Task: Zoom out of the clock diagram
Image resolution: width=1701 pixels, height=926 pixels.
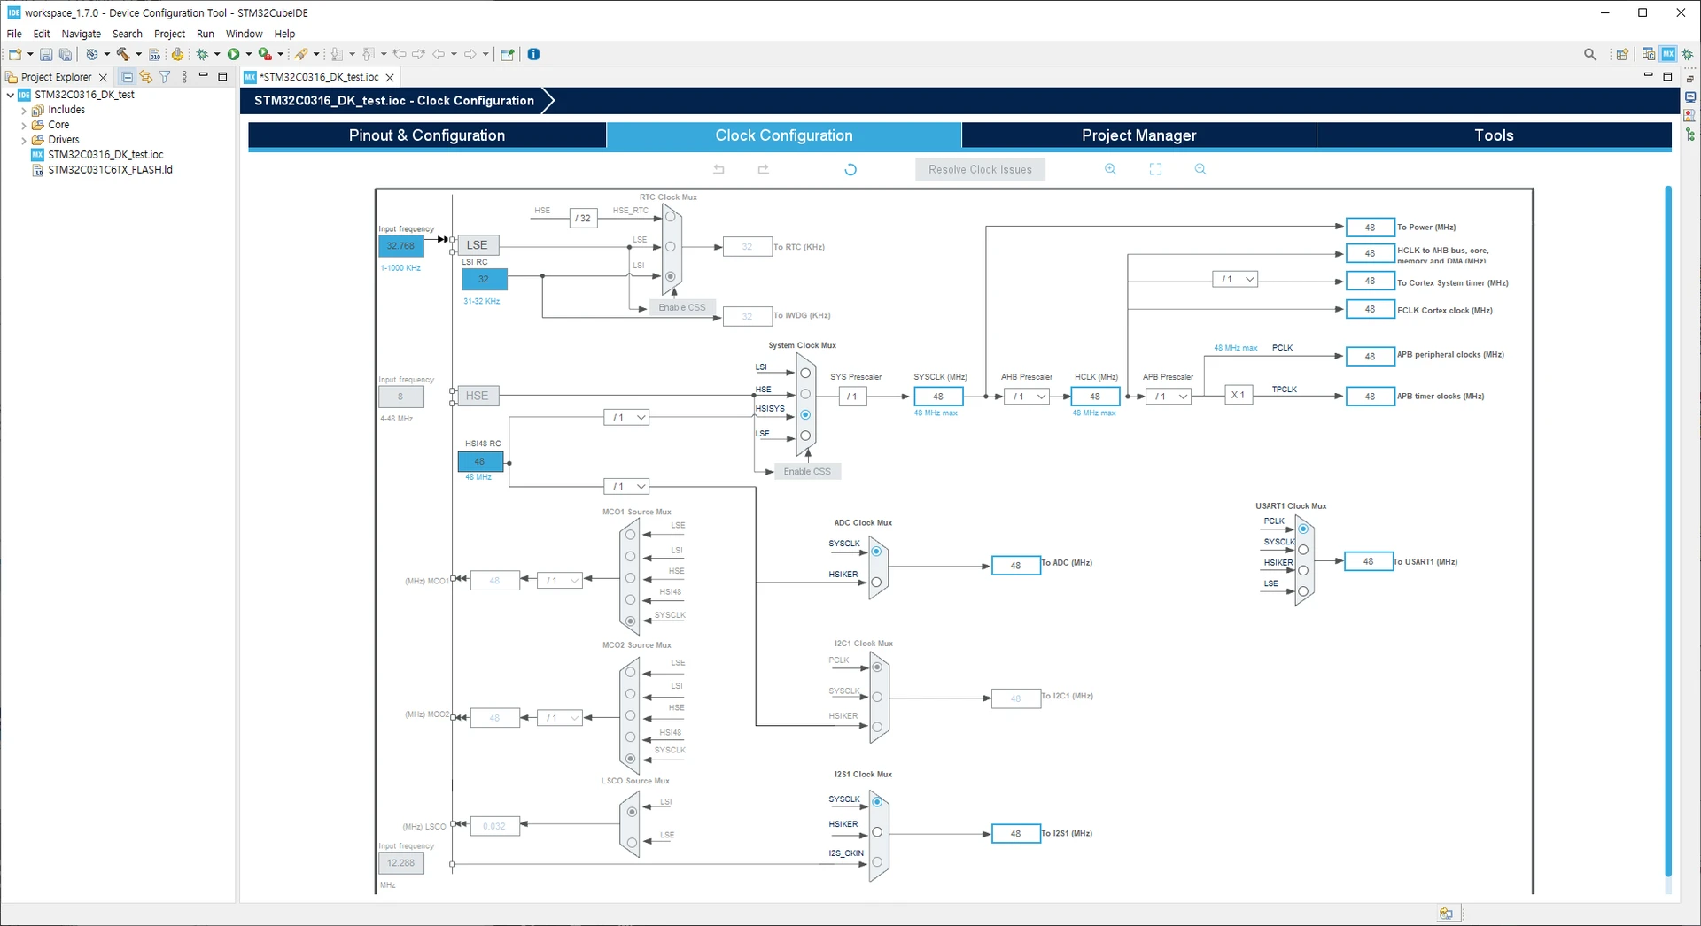Action: pyautogui.click(x=1200, y=169)
